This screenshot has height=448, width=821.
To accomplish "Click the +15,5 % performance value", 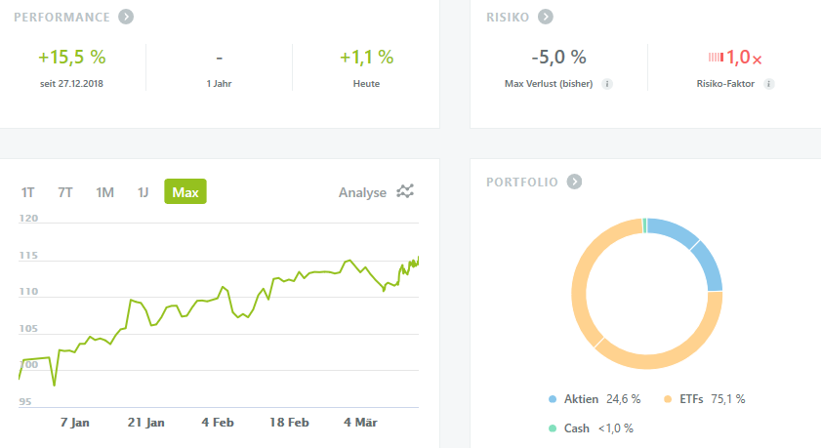I will 72,58.
